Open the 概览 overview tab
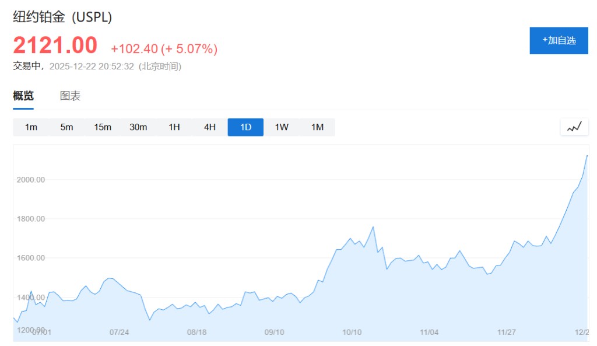This screenshot has width=597, height=346. [23, 96]
